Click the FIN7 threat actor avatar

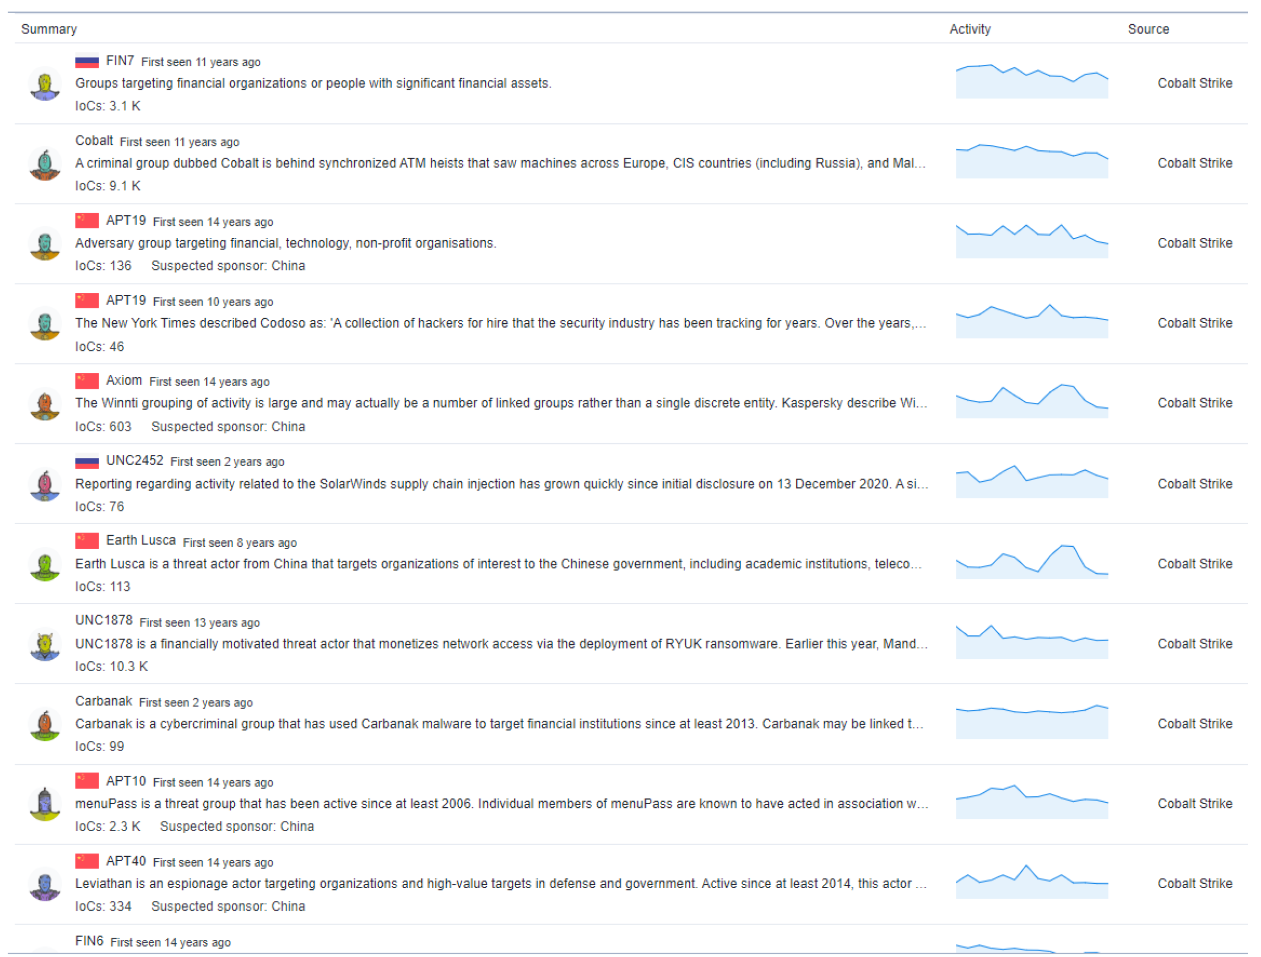point(45,84)
